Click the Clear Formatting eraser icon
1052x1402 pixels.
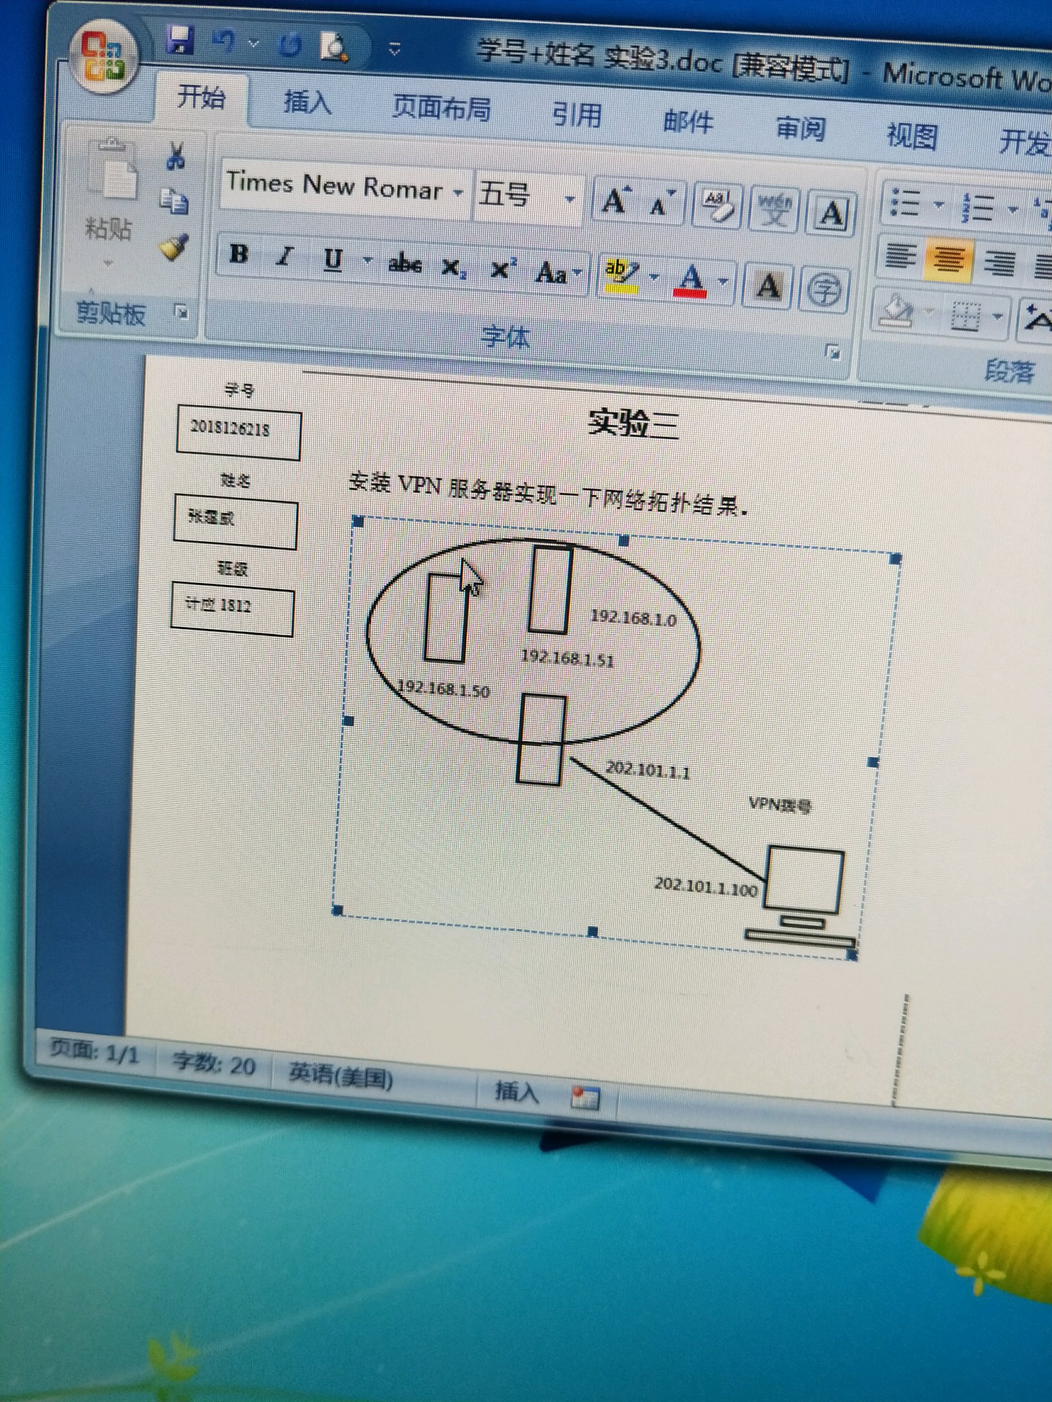tap(719, 206)
